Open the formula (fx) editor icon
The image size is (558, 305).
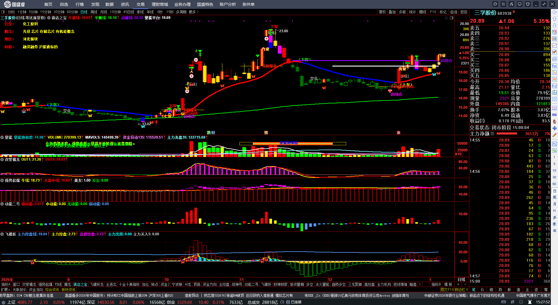tap(512, 4)
